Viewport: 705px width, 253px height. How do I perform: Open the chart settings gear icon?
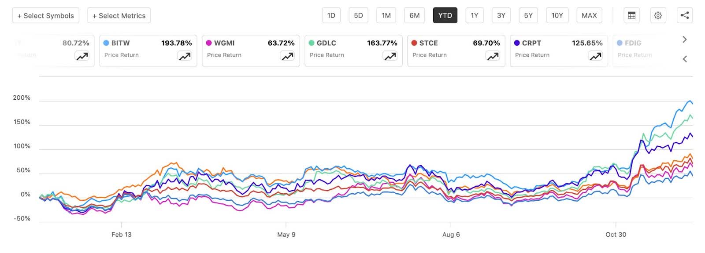(x=658, y=15)
